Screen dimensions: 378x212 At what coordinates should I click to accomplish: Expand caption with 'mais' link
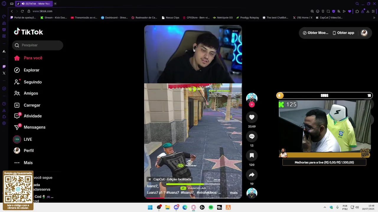234,193
